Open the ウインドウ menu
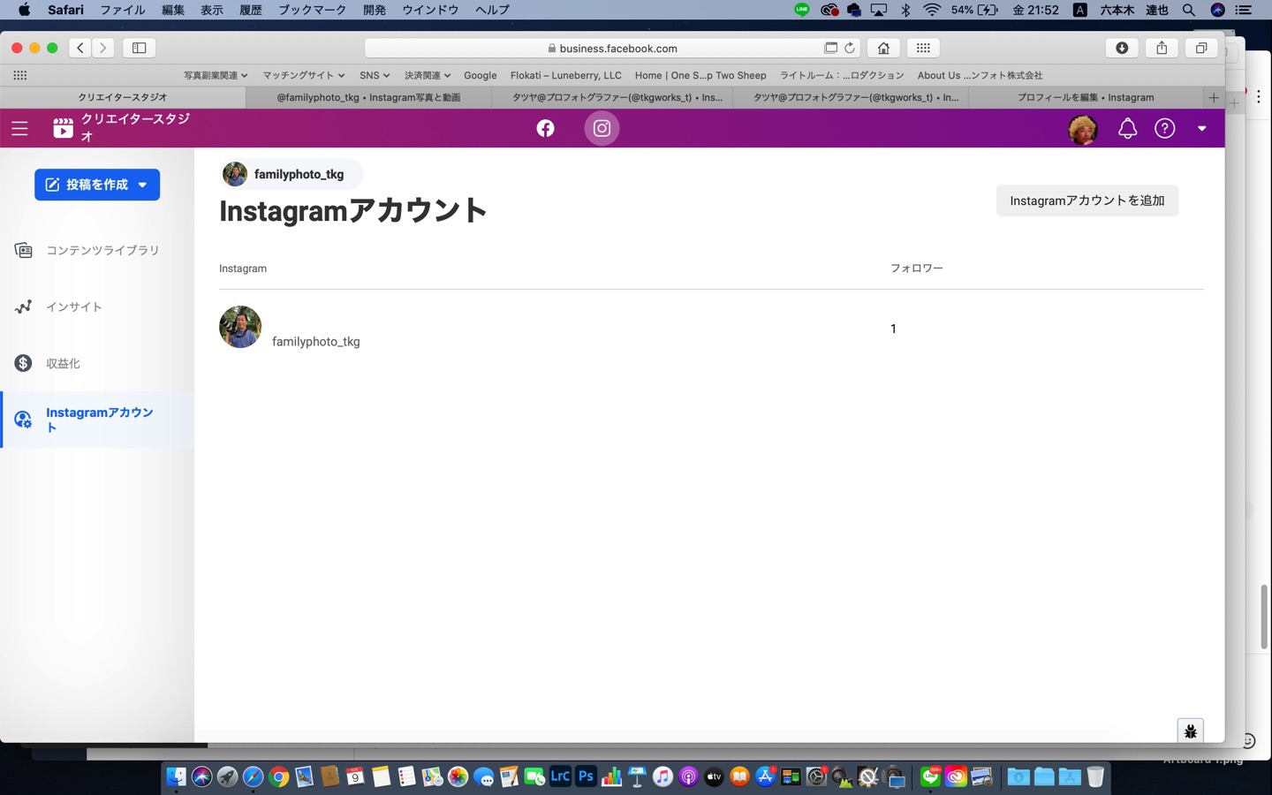1272x795 pixels. tap(430, 10)
